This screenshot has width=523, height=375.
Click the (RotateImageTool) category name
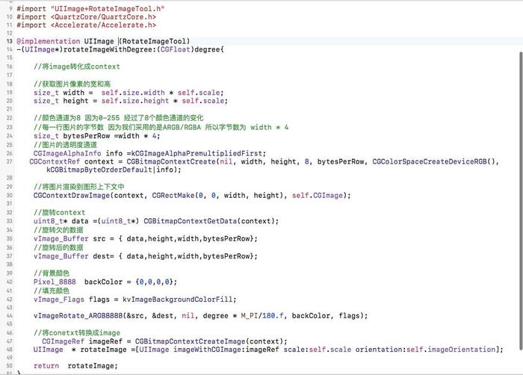(155, 41)
